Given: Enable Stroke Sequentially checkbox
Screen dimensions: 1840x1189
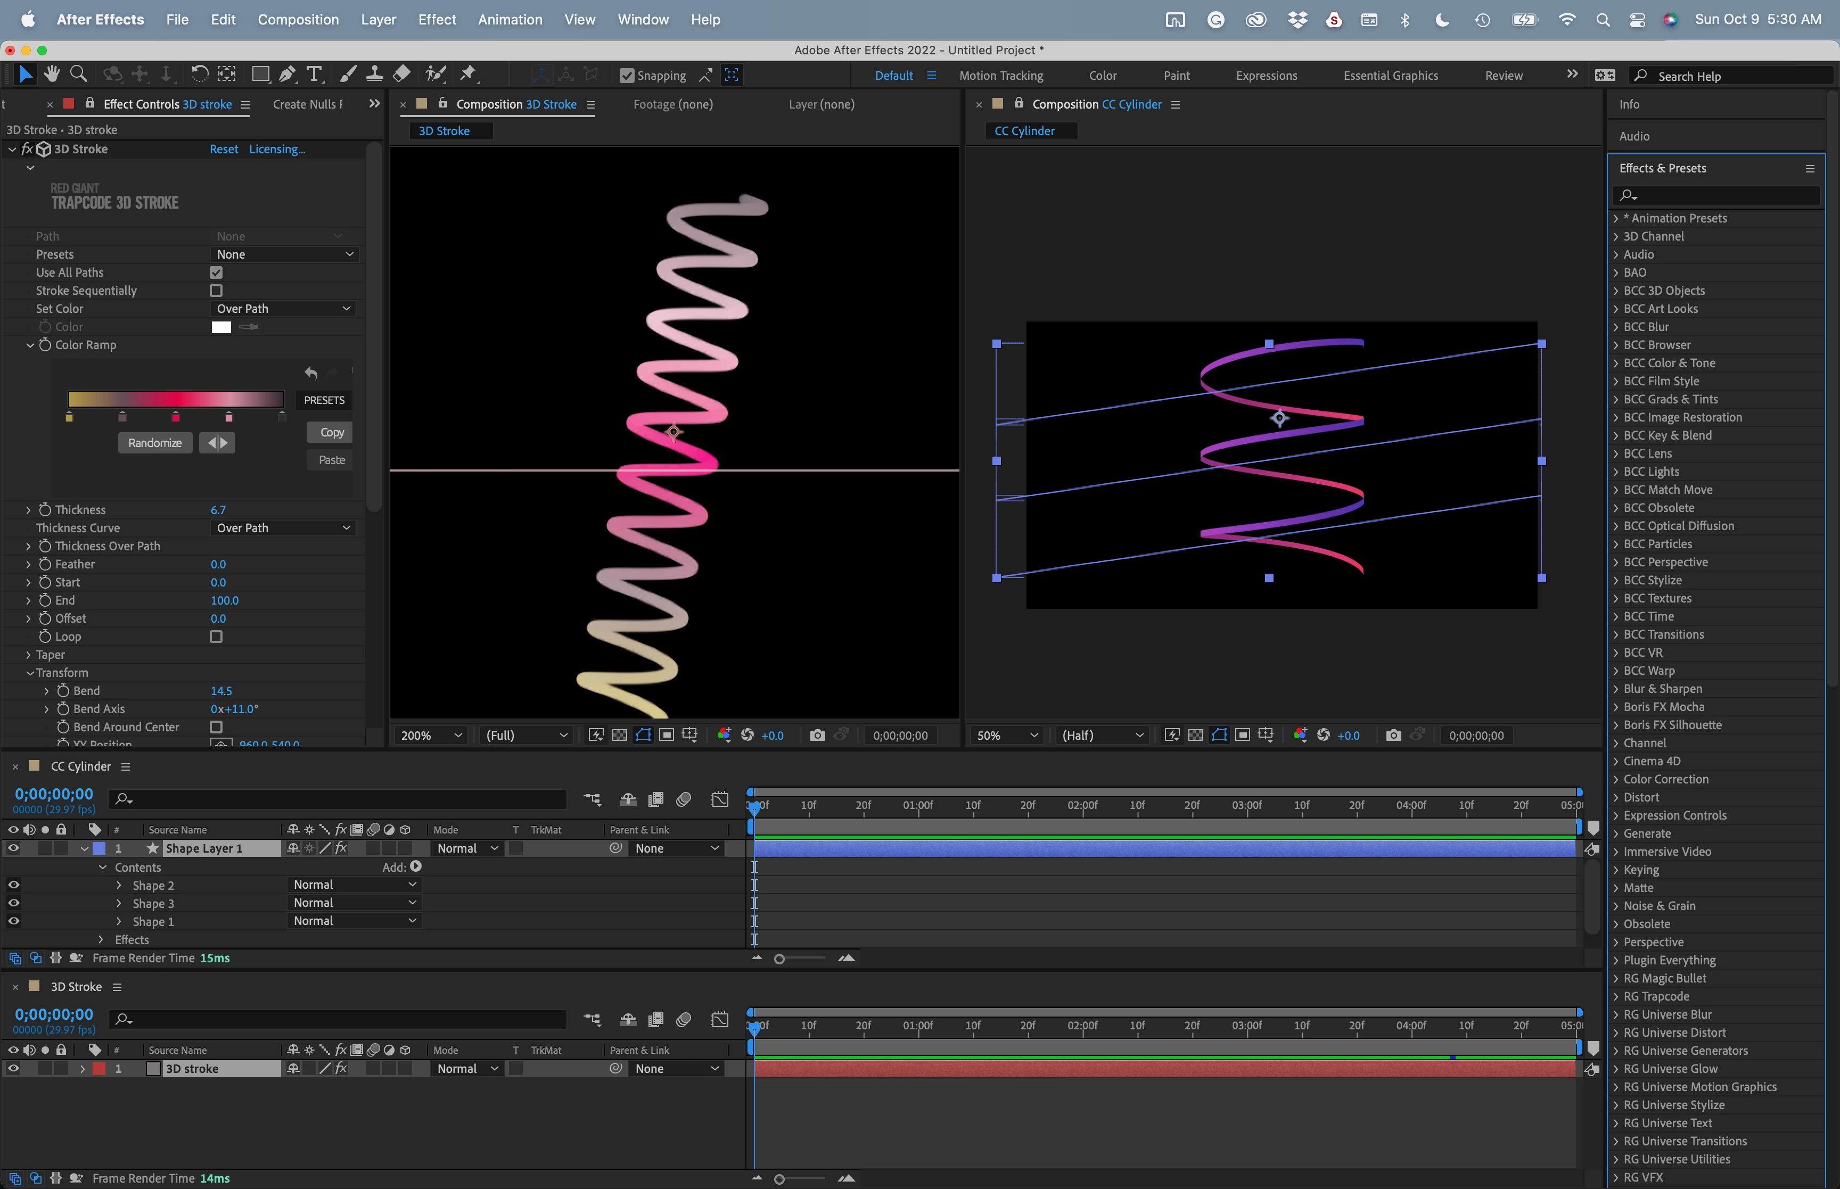Looking at the screenshot, I should pyautogui.click(x=216, y=290).
